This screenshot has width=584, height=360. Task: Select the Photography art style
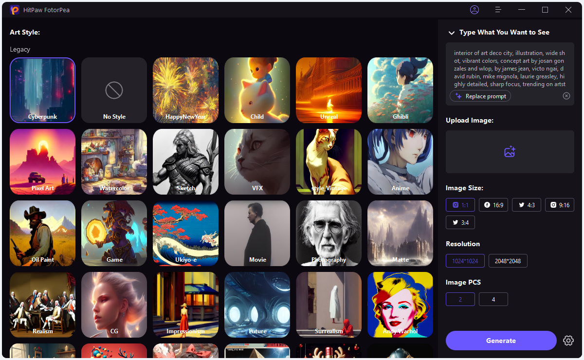[x=329, y=233]
